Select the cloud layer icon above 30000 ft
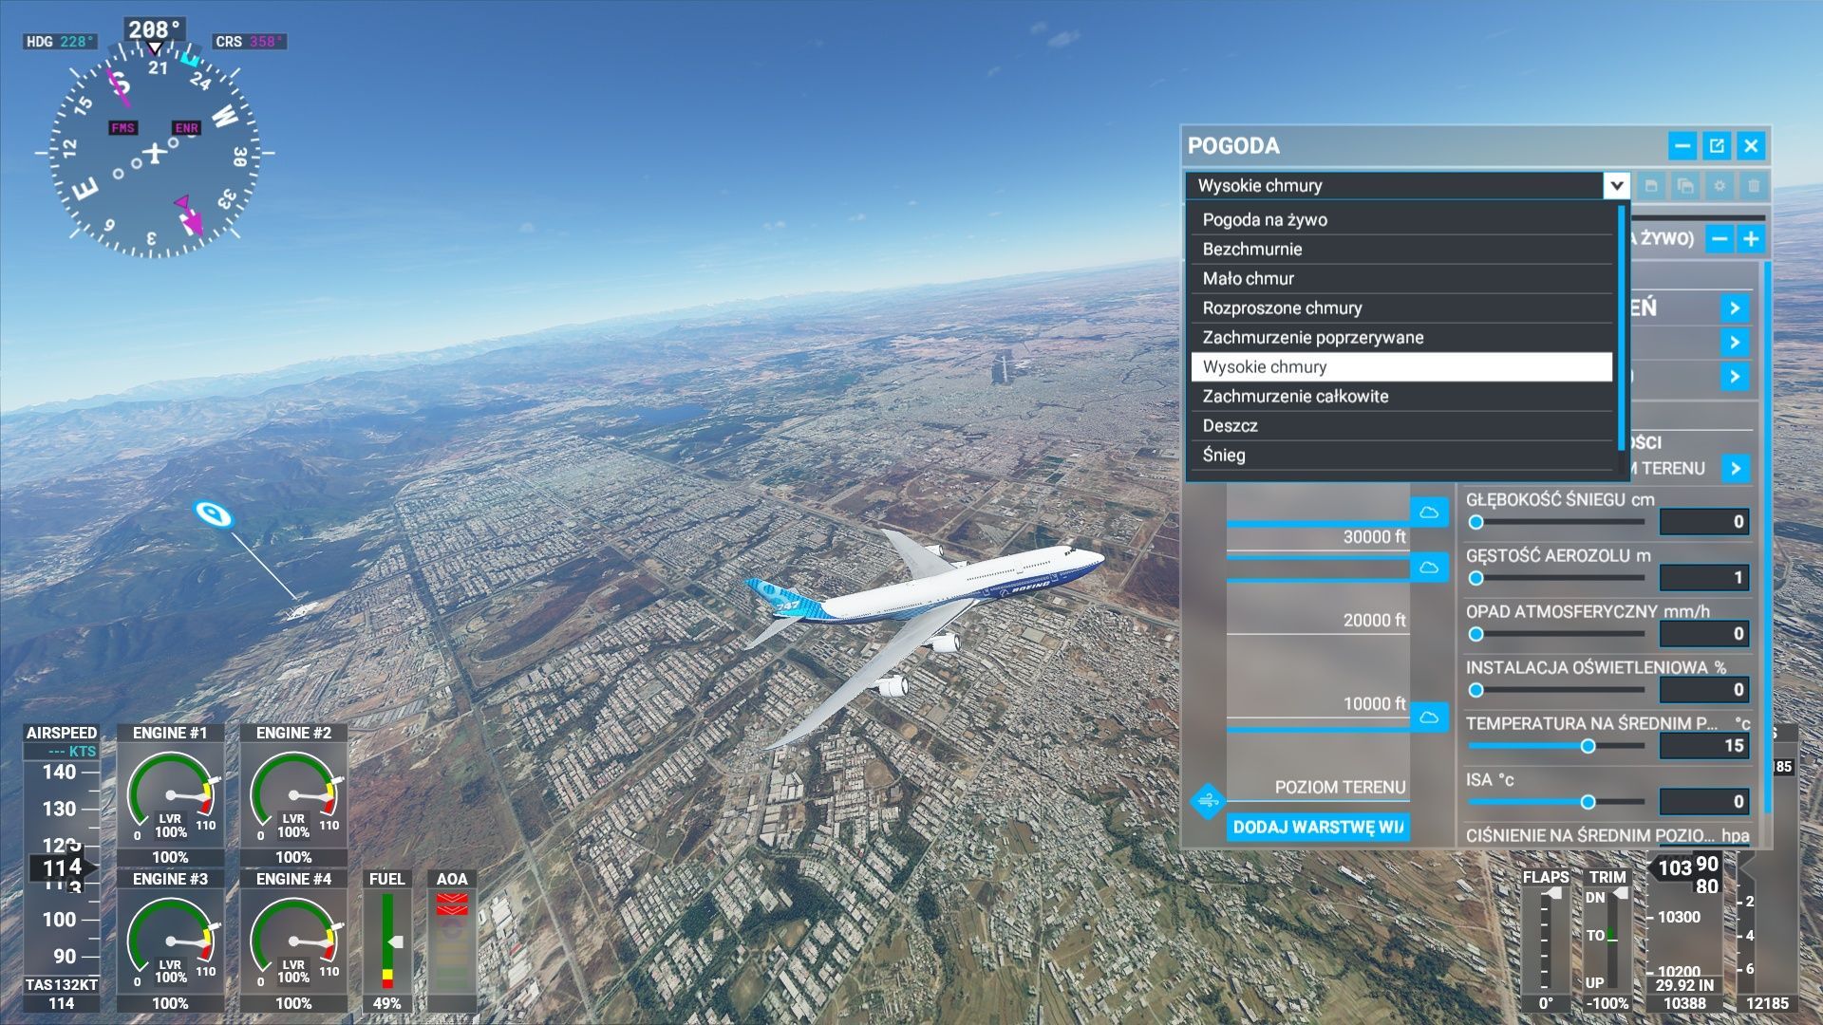This screenshot has height=1025, width=1823. [1429, 512]
